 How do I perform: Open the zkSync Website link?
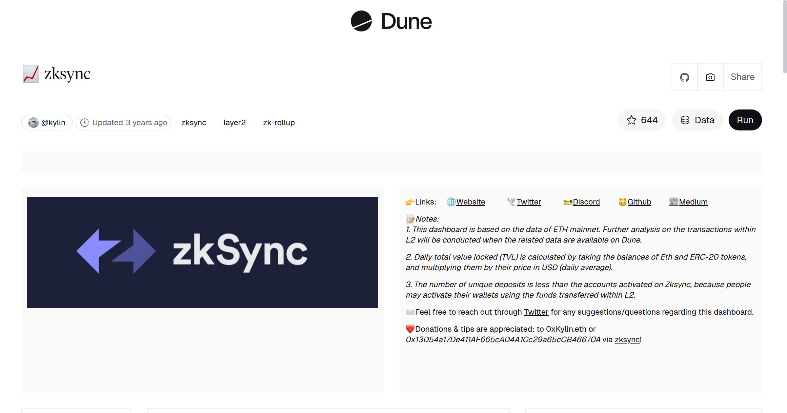coord(471,202)
